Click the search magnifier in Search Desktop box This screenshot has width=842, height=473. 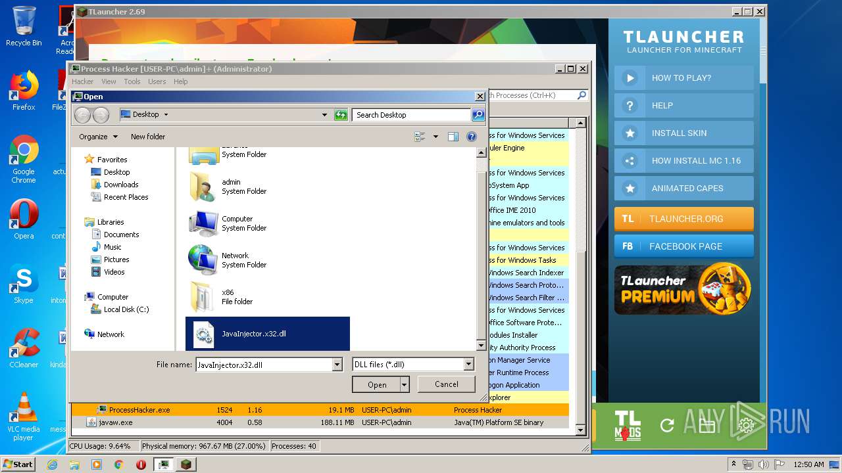tap(478, 115)
